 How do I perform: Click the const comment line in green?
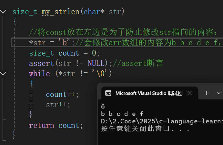tap(123, 32)
